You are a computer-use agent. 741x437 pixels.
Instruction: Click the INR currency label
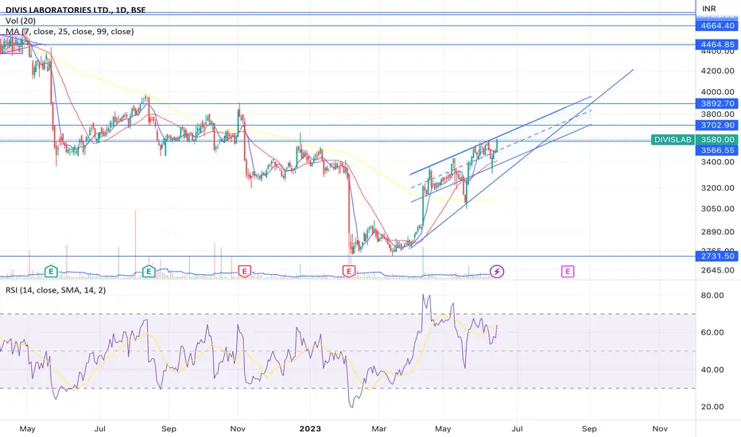[709, 9]
